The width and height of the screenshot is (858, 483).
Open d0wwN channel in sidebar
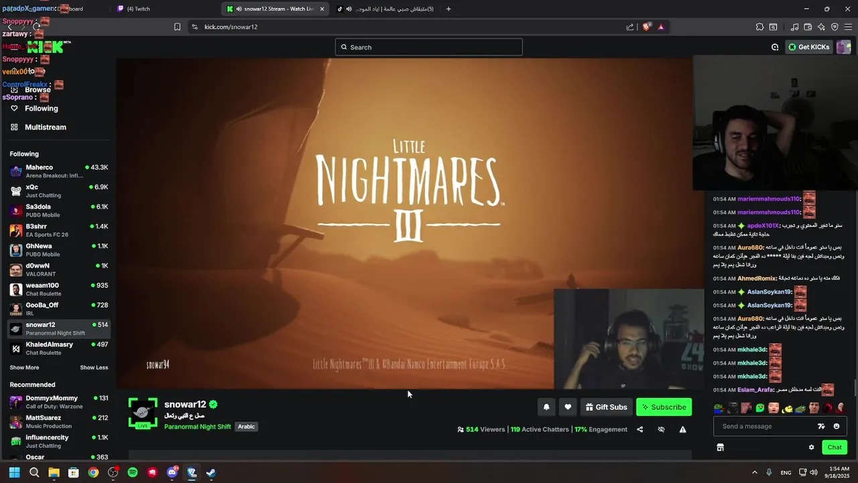[59, 270]
